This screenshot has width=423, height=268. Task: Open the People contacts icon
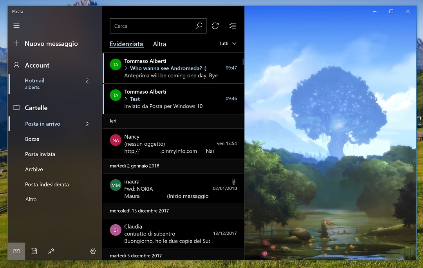51,251
